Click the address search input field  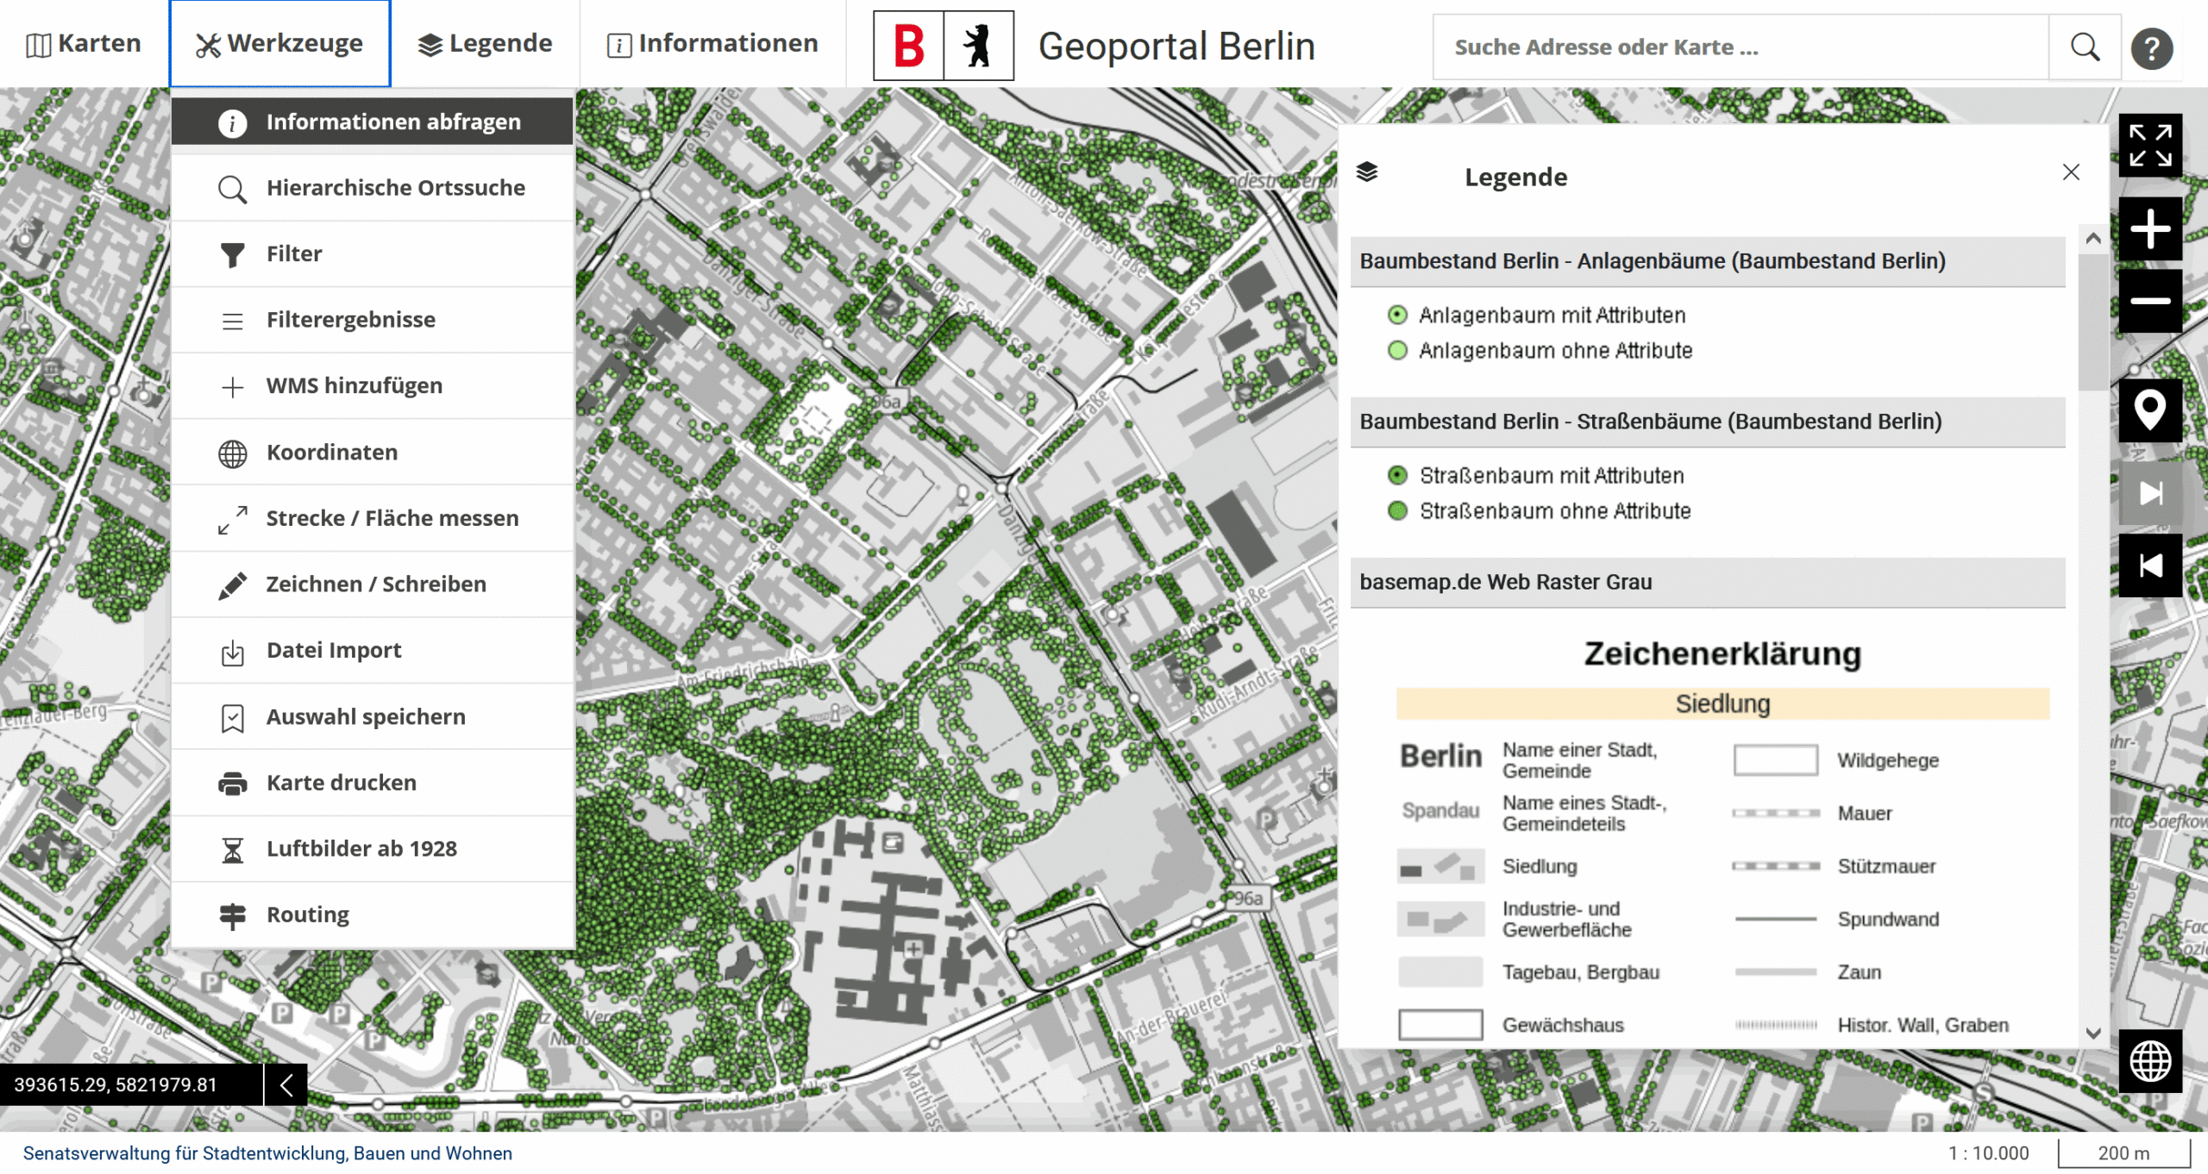[1738, 47]
